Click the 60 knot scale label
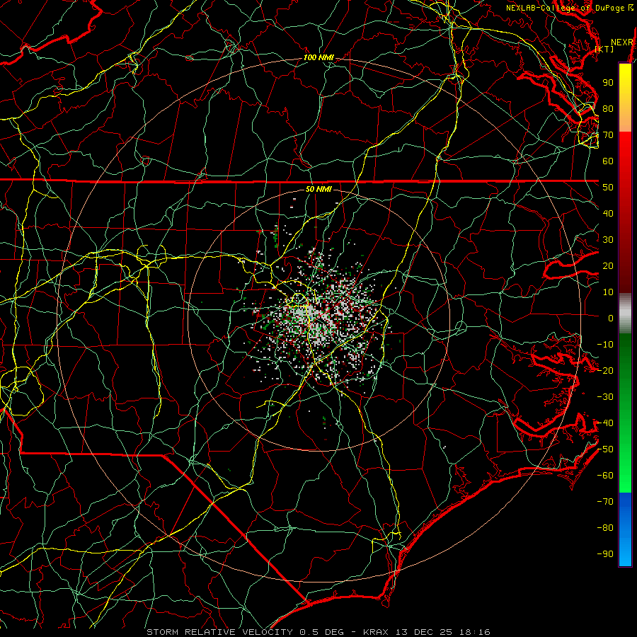Screen dimensions: 637x637 [x=608, y=161]
